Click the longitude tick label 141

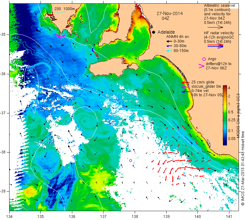click(229, 217)
